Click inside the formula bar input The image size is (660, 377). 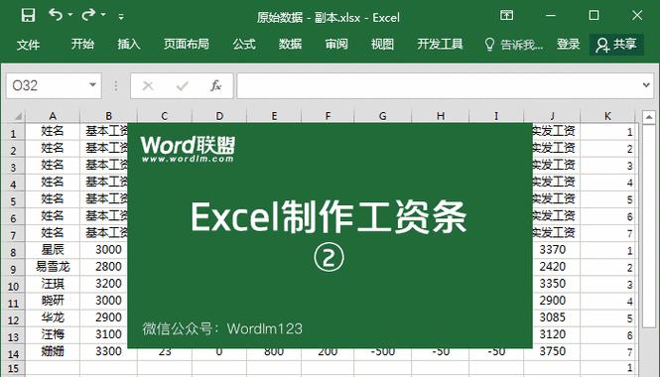pos(438,86)
